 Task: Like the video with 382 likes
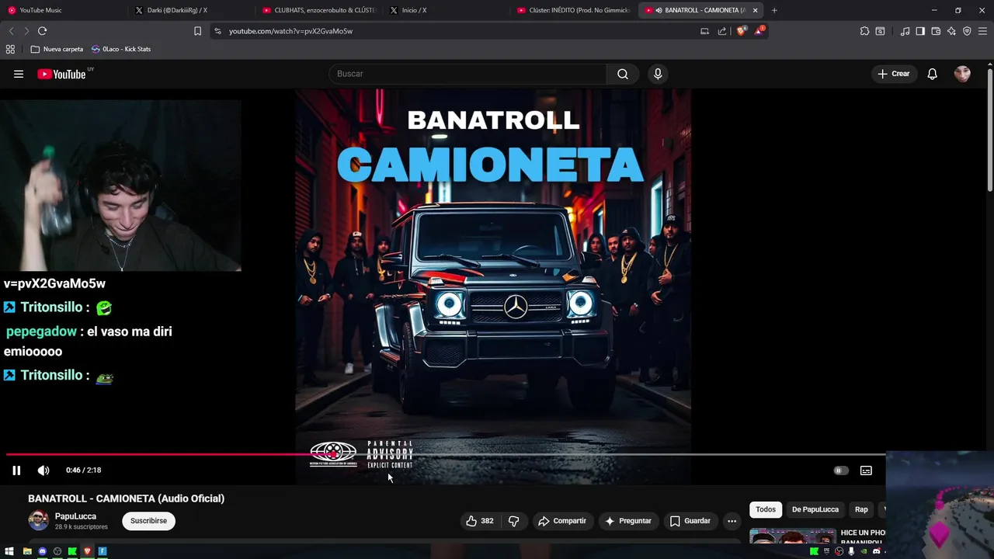(479, 521)
